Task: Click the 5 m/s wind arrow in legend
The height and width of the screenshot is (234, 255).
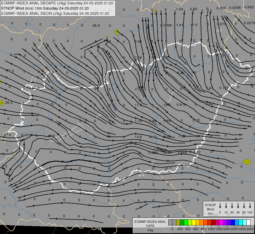Action: coord(220,205)
